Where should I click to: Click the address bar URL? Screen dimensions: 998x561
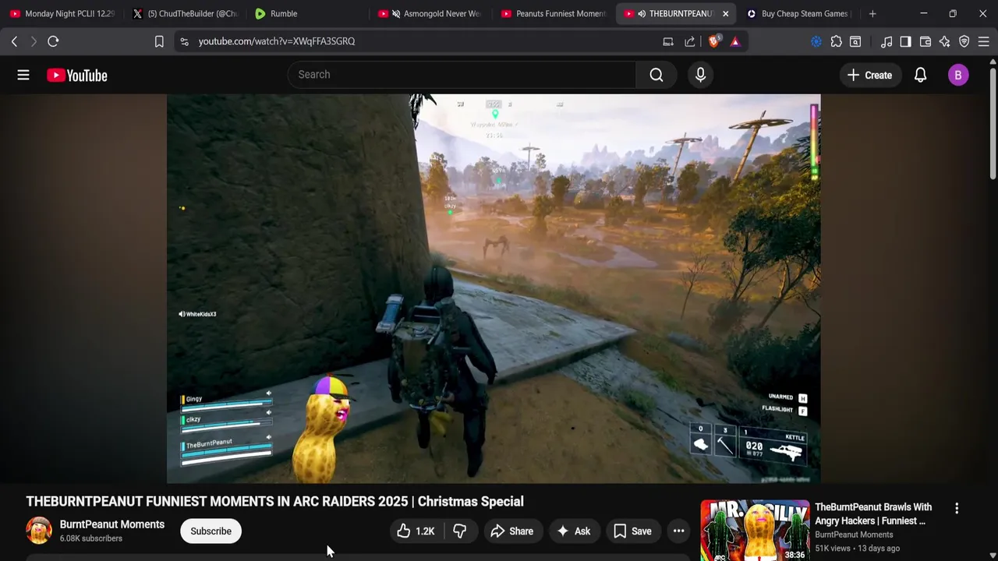point(277,41)
